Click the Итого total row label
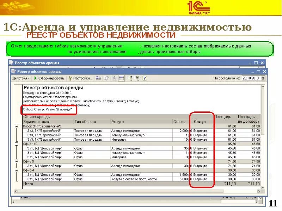 click(x=28, y=184)
